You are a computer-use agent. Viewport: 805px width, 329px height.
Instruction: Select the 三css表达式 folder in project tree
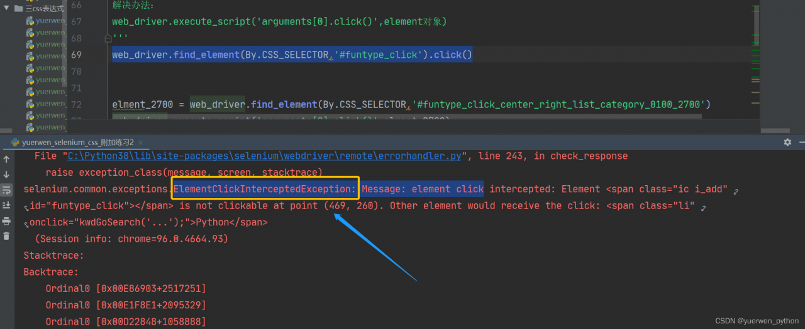(44, 9)
